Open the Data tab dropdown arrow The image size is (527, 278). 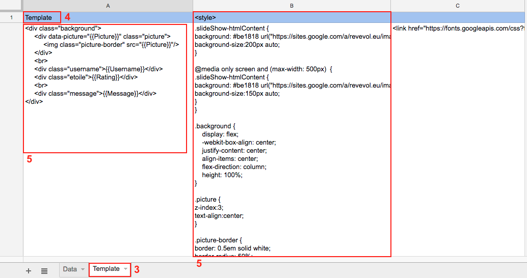pyautogui.click(x=83, y=269)
